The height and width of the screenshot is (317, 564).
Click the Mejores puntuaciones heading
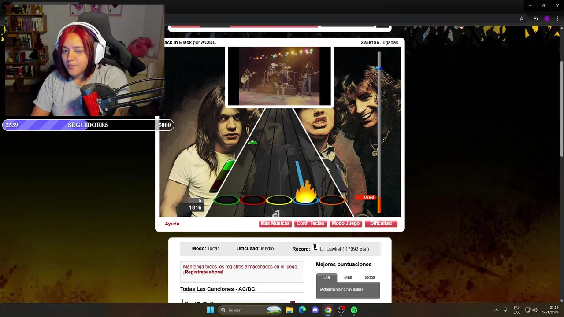click(x=344, y=264)
